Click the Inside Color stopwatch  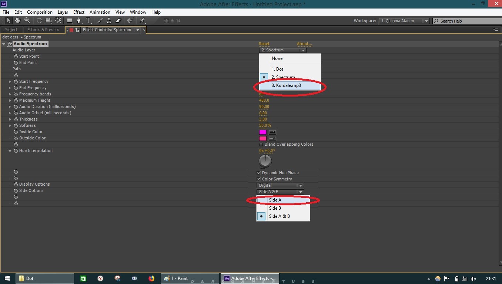pyautogui.click(x=16, y=132)
